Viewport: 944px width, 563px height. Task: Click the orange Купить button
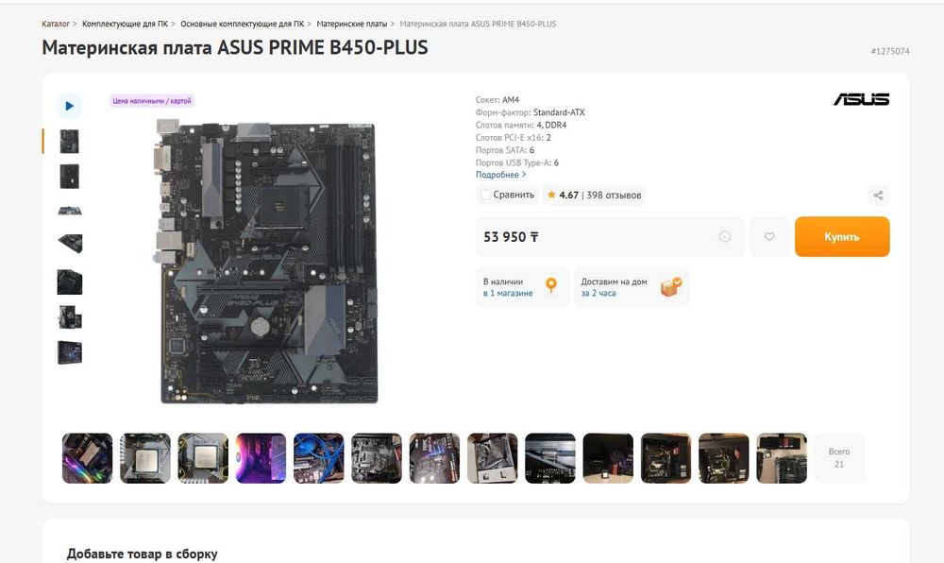(842, 237)
